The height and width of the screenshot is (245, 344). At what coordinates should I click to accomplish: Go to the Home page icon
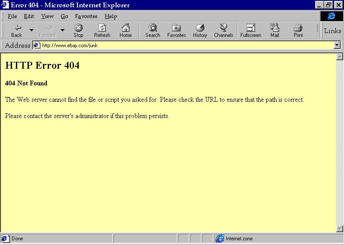[126, 30]
